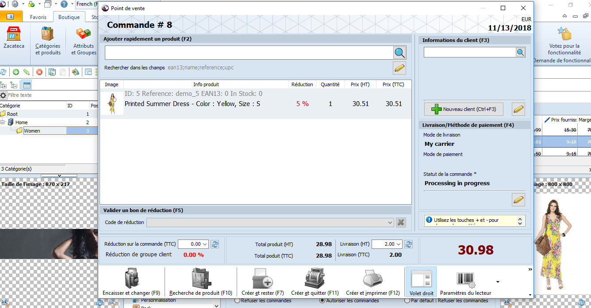Expand the Code de réduction dropdown
591x308 pixels.
point(389,223)
